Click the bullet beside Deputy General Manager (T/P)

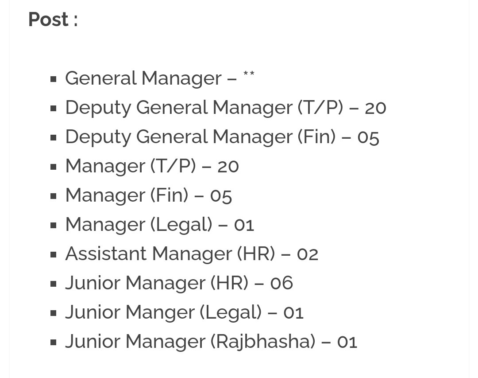[54, 109]
